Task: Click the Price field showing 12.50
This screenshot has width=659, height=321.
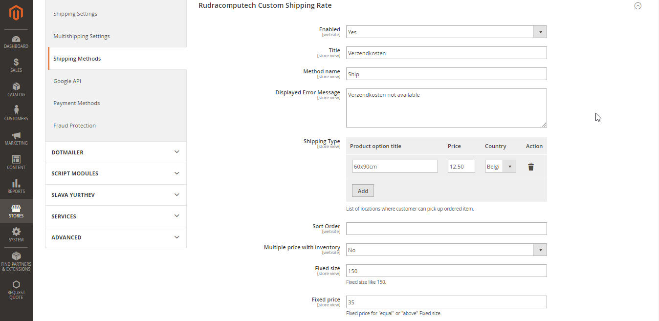Action: tap(461, 166)
